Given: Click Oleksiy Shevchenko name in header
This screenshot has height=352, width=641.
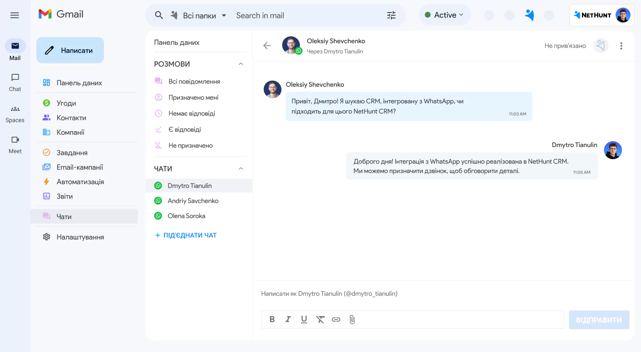Looking at the screenshot, I should (336, 41).
